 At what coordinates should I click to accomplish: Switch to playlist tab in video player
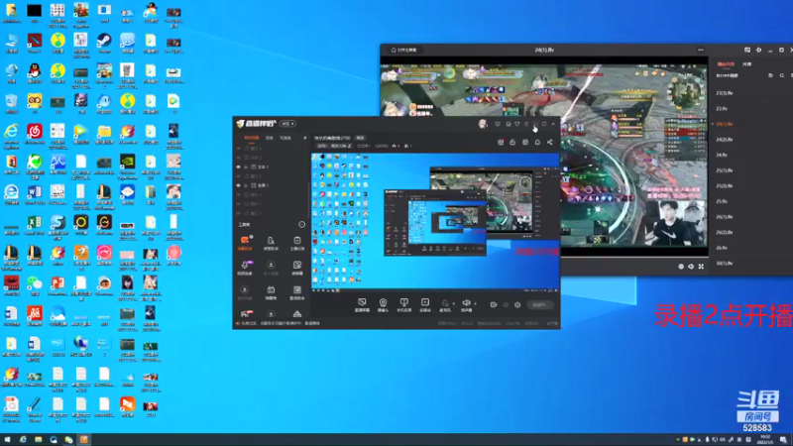(x=726, y=64)
